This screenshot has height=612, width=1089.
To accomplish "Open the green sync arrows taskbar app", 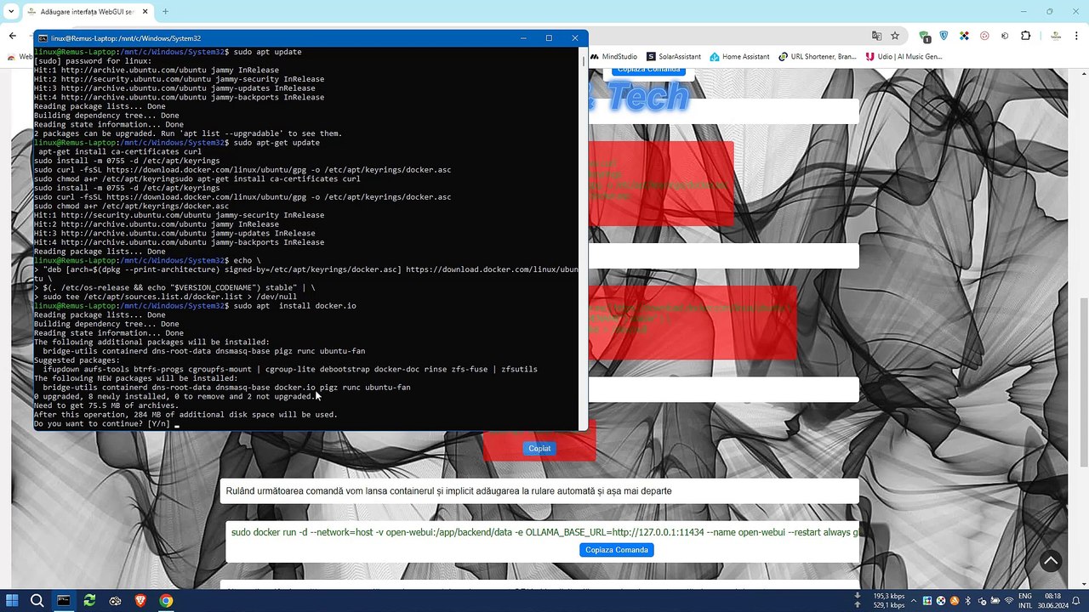I will 89,600.
